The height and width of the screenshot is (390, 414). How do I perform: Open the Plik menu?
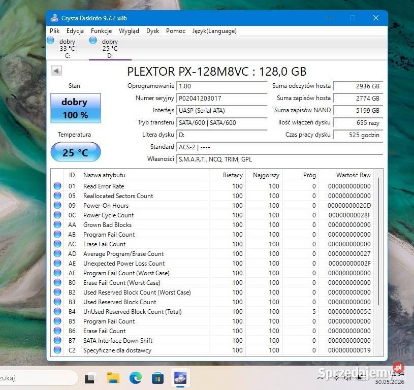[x=55, y=31]
